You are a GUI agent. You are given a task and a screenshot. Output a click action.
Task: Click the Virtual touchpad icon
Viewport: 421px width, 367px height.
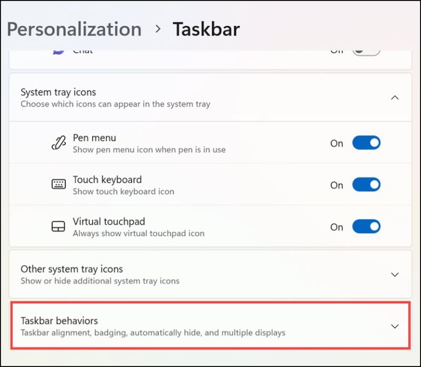click(59, 227)
